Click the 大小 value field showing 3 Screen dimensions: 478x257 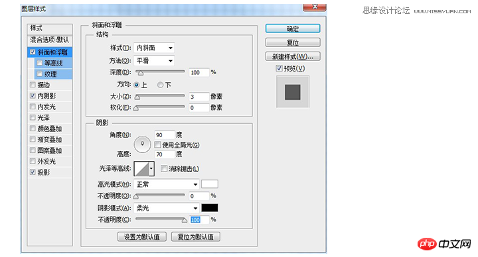[199, 97]
